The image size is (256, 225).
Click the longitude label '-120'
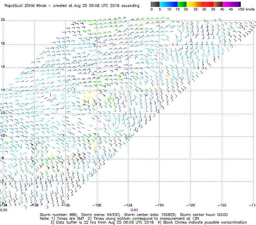click(x=222, y=205)
